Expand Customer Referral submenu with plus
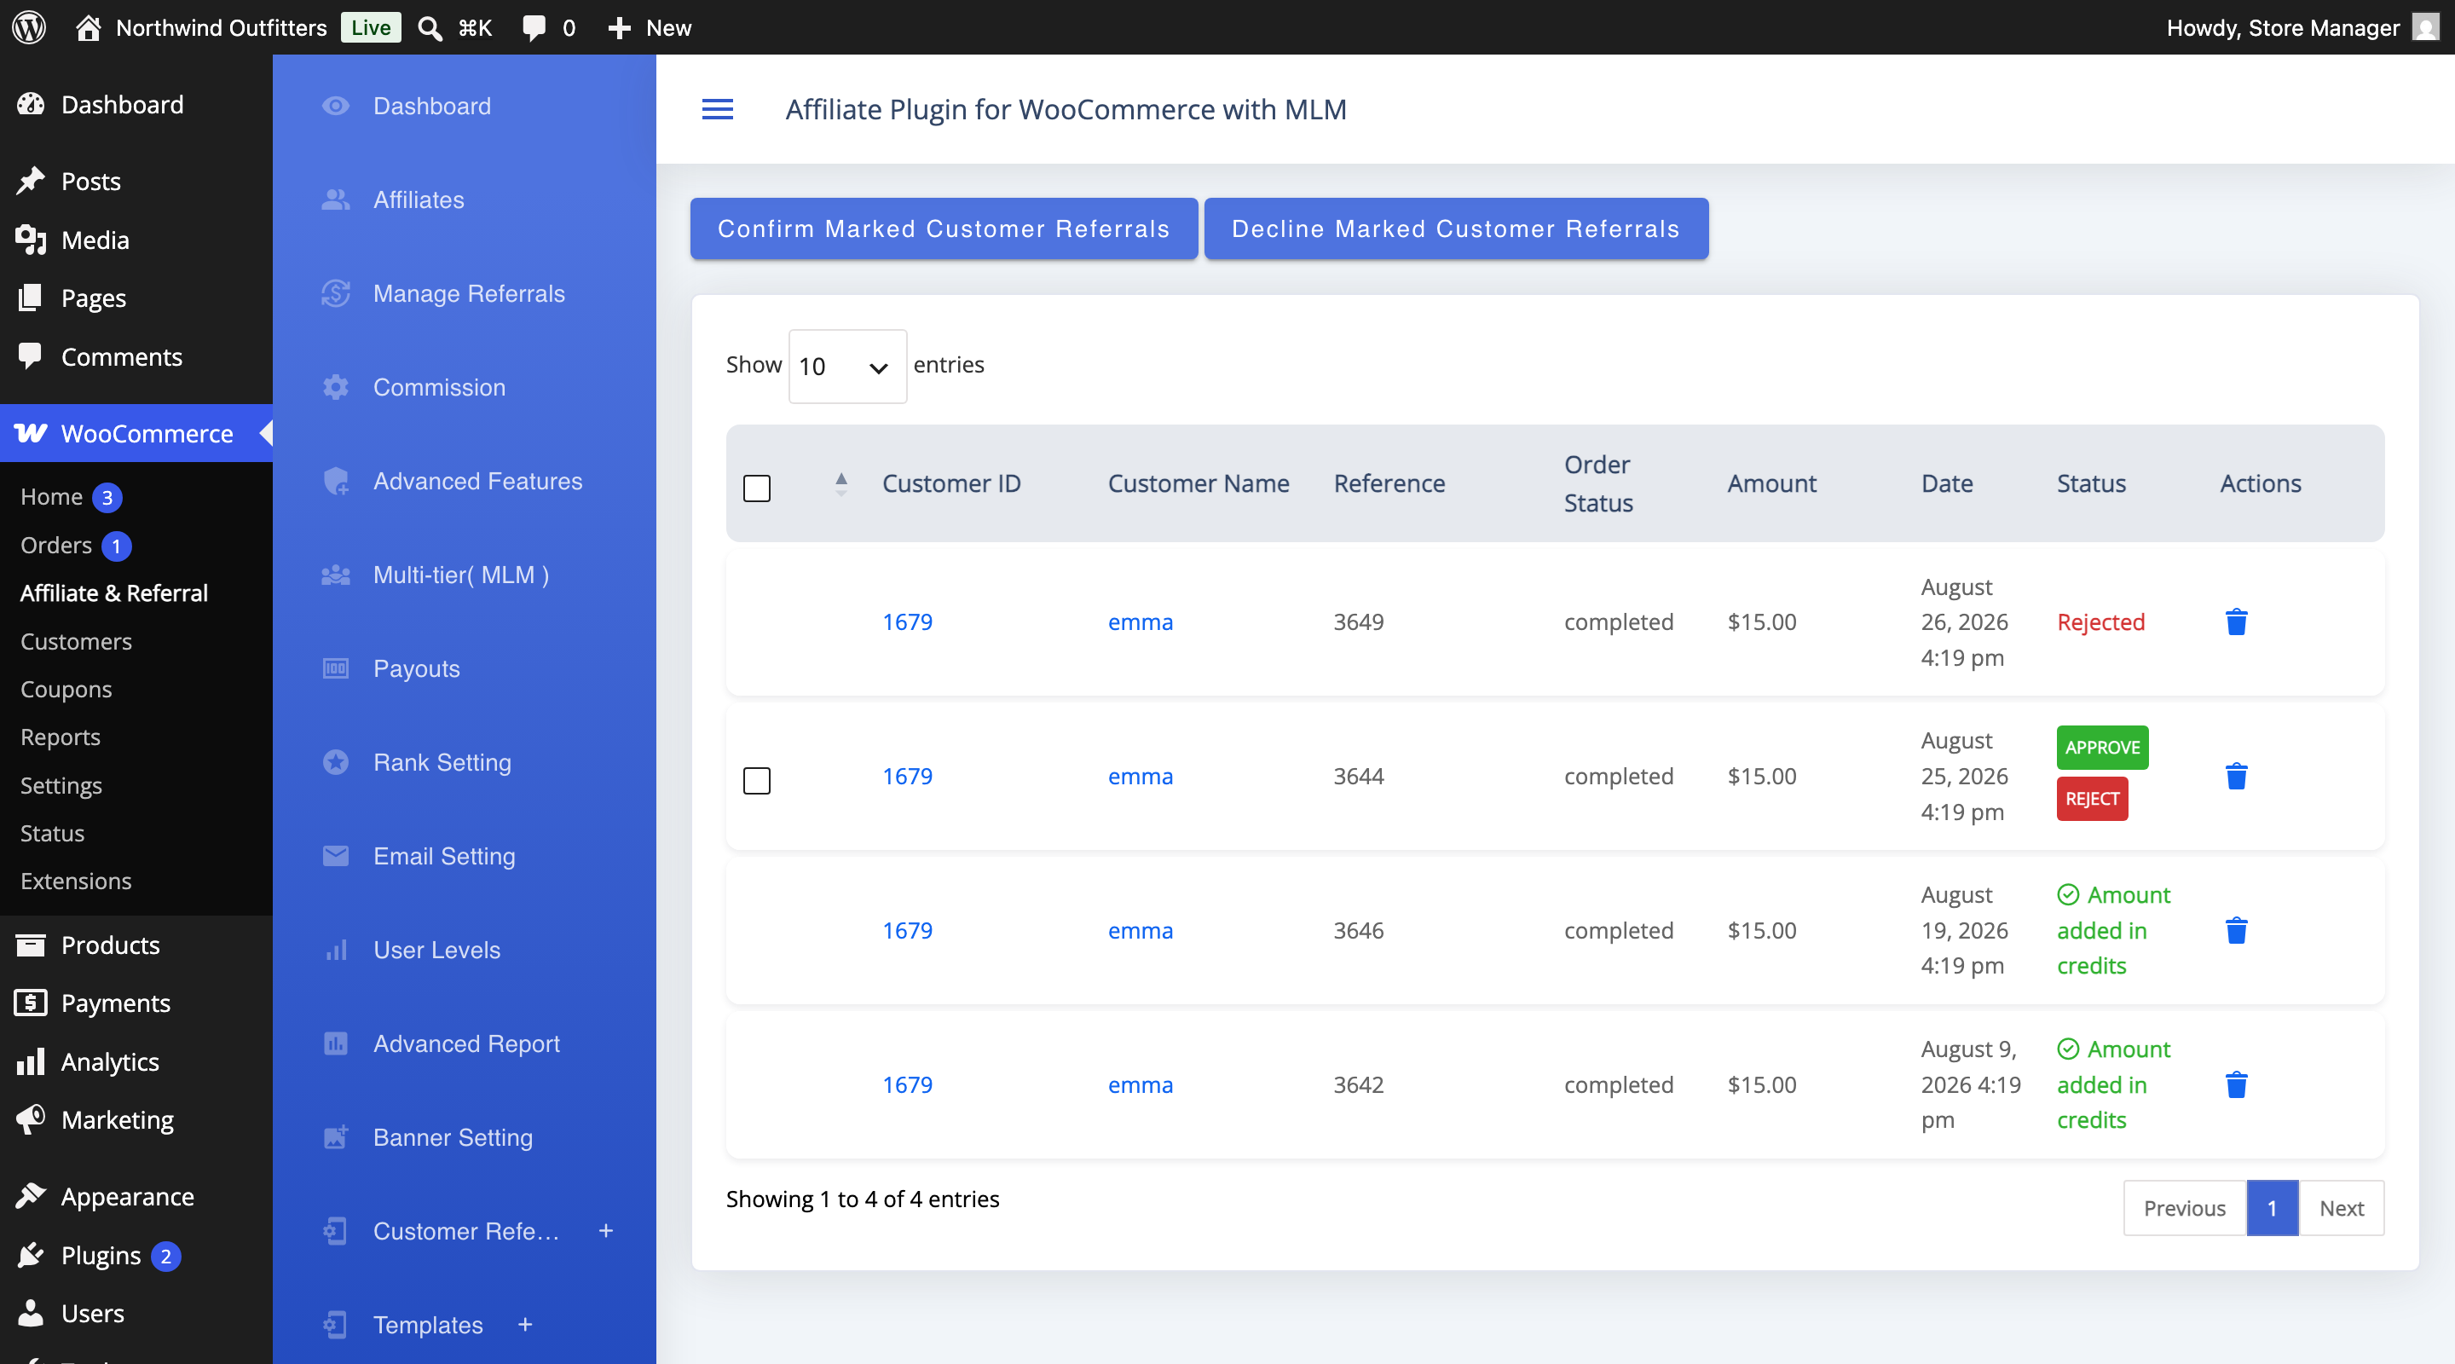2455x1364 pixels. pyautogui.click(x=606, y=1230)
